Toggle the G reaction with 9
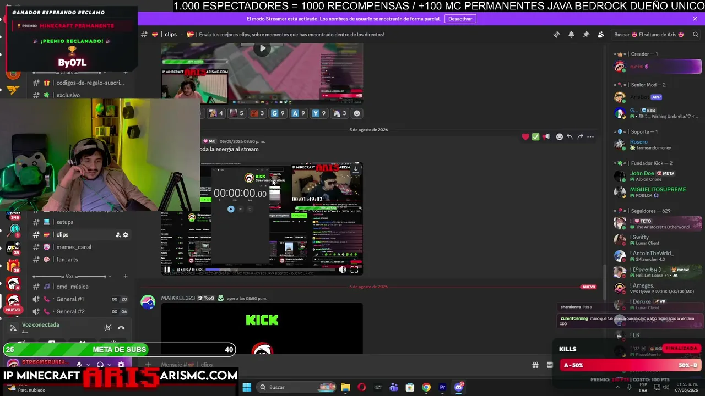 [278, 113]
